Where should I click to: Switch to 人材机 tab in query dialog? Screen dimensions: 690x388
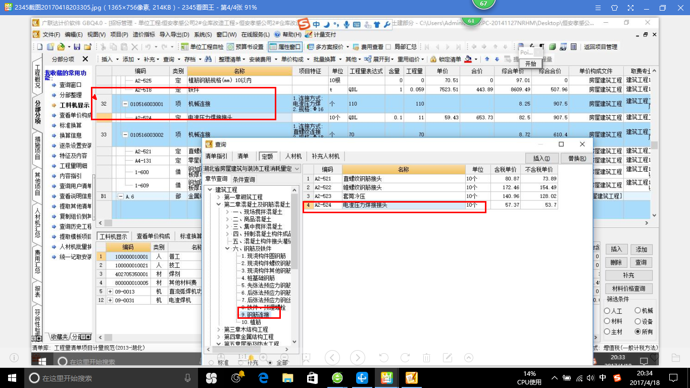293,157
